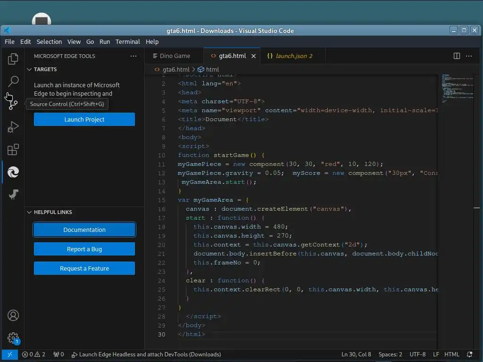The width and height of the screenshot is (483, 362).
Task: Click 'var myGameArea' on line 15
Action: click(x=206, y=200)
